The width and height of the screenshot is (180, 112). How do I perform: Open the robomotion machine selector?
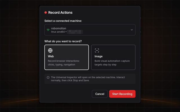click(90, 30)
